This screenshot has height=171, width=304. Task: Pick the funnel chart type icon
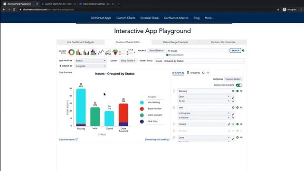coord(115,52)
